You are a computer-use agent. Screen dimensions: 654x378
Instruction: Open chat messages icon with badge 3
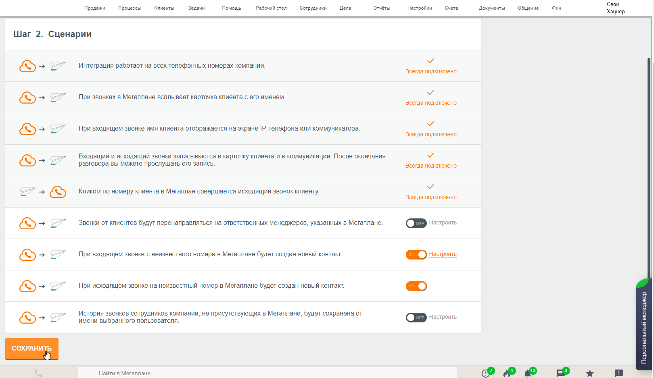(x=561, y=373)
